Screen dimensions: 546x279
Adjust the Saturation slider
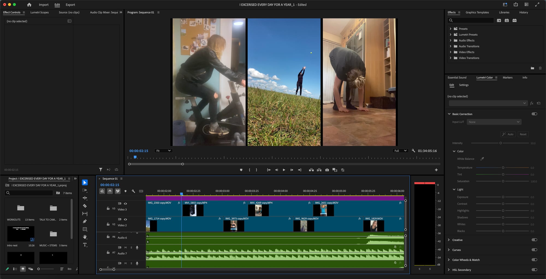[x=503, y=181]
